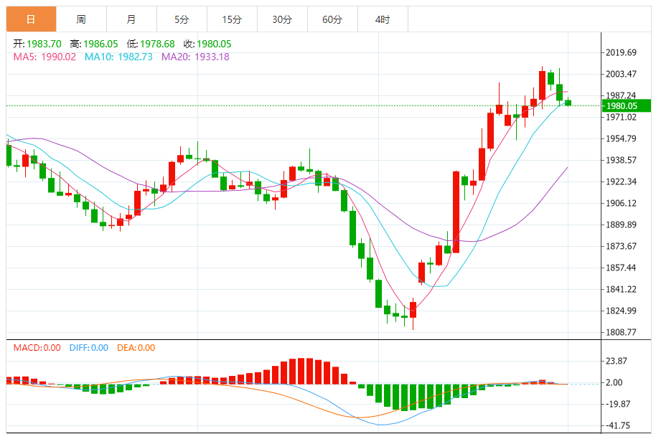Click the DEA:0.00 label
Image resolution: width=656 pixels, height=434 pixels.
click(x=136, y=348)
